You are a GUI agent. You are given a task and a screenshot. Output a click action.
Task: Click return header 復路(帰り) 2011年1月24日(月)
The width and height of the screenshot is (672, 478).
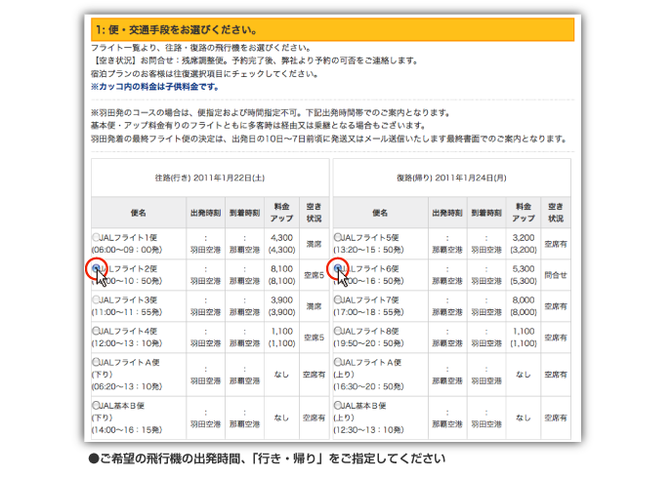(451, 178)
